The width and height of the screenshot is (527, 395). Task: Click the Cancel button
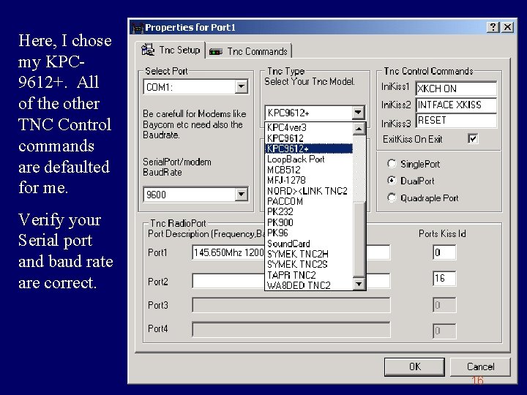click(480, 366)
